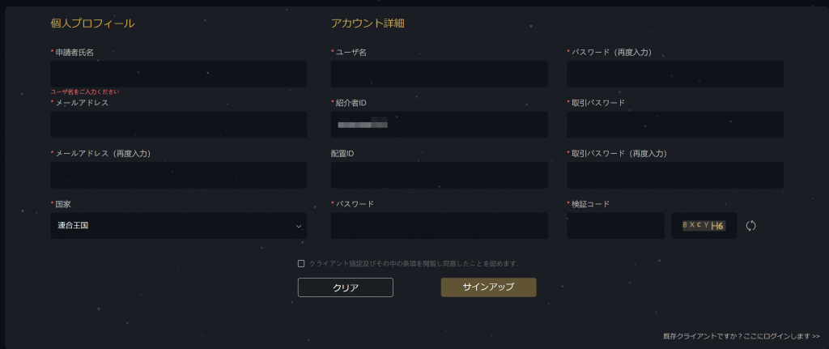
Task: Click the 検証コード entry box
Action: pyautogui.click(x=615, y=226)
